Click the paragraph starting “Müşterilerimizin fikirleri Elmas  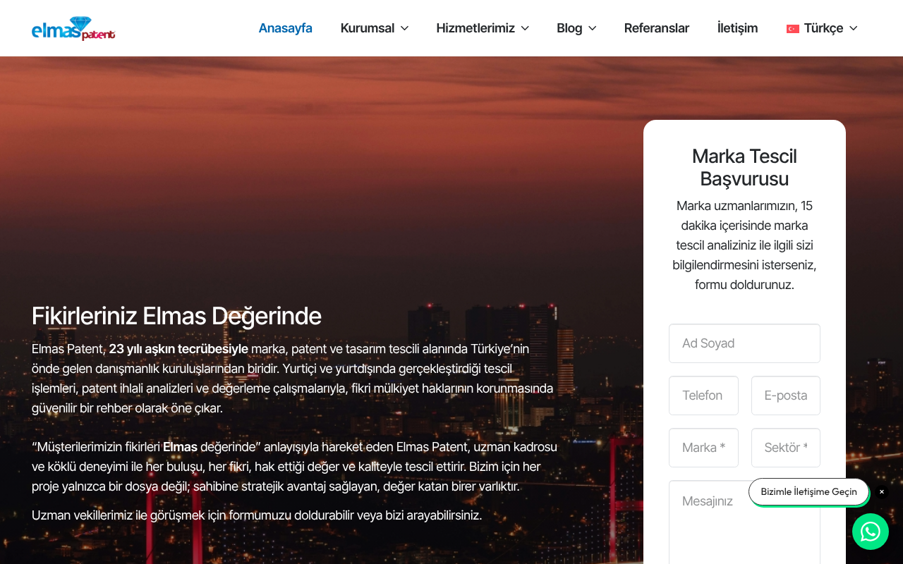point(295,467)
